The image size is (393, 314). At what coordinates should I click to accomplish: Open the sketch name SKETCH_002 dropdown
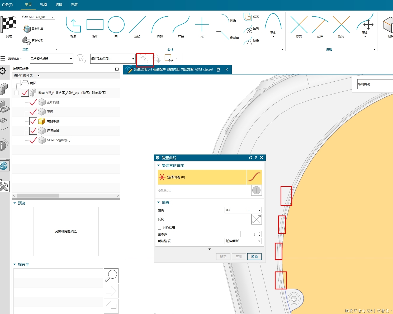coord(53,17)
